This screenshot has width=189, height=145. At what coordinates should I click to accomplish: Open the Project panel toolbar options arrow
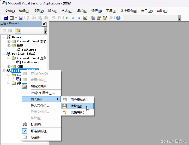46,31
